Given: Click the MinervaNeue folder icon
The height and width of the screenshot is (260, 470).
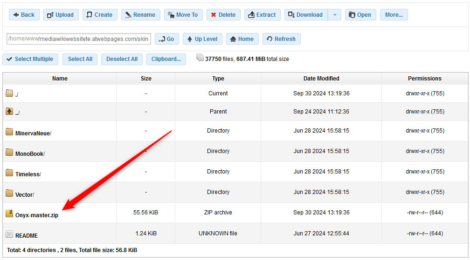Looking at the screenshot, I should point(9,132).
